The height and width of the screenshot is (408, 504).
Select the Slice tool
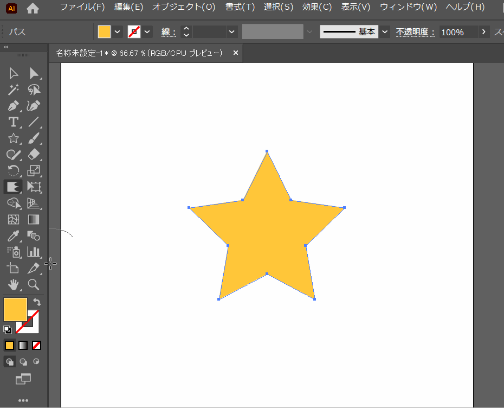point(34,268)
